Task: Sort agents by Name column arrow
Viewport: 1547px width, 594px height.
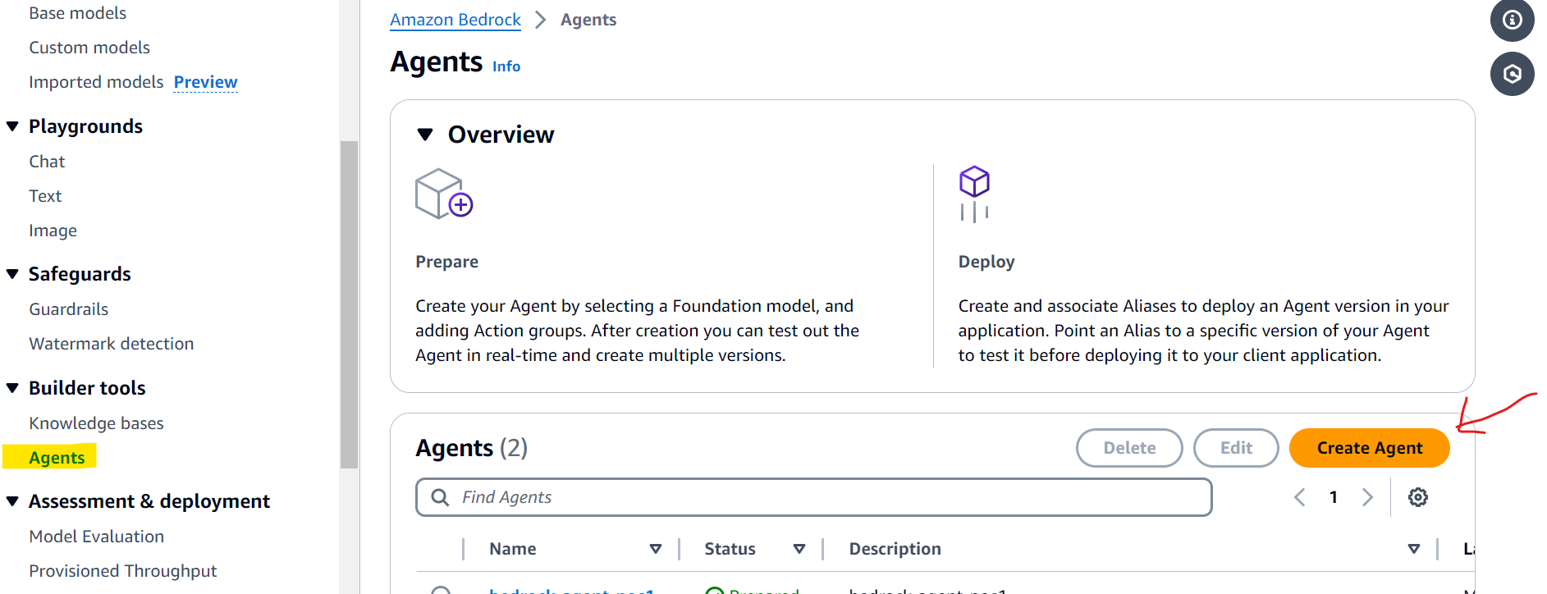Action: coord(655,549)
